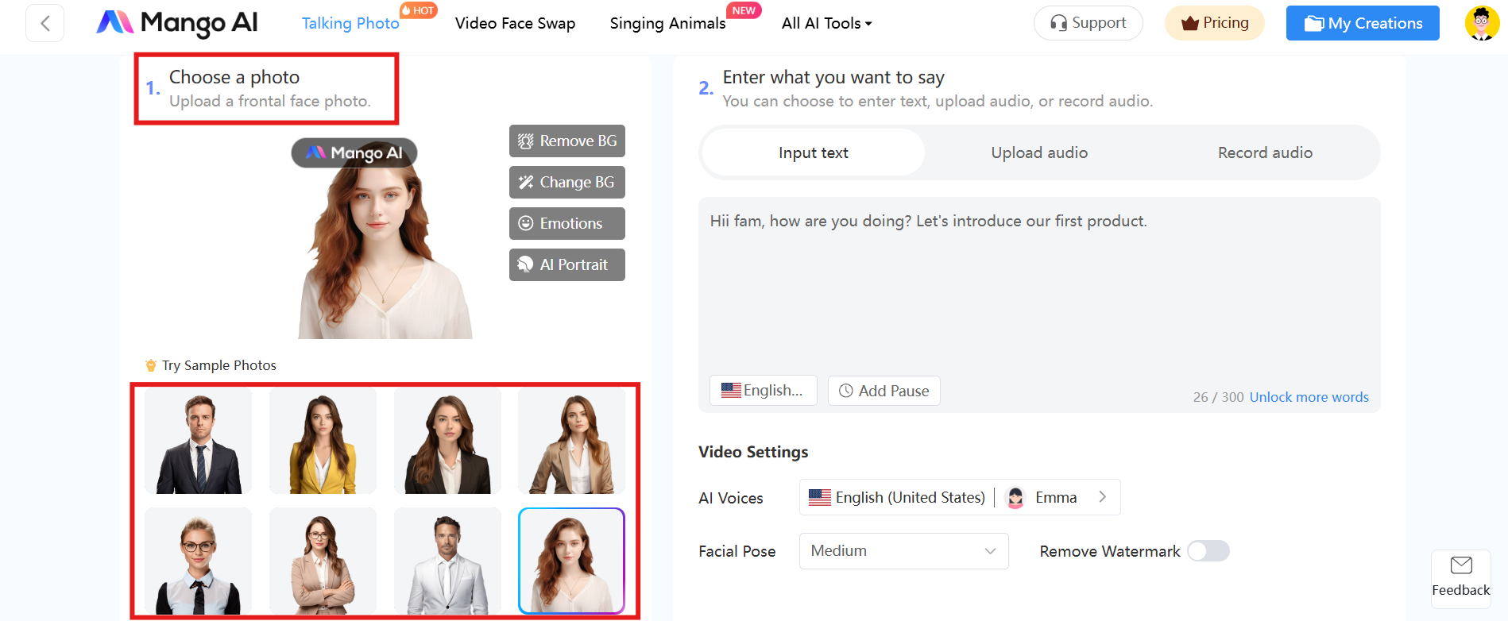Click the '26 / 300' word counter
This screenshot has height=621, width=1508.
pos(1218,397)
